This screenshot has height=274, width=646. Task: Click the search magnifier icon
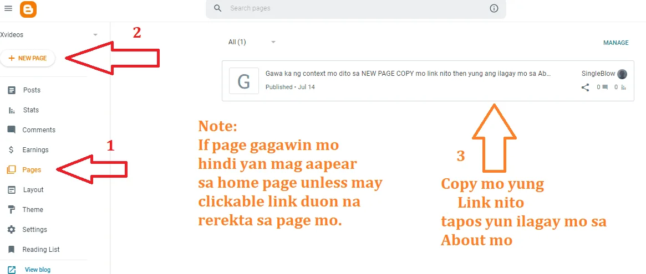pos(218,8)
